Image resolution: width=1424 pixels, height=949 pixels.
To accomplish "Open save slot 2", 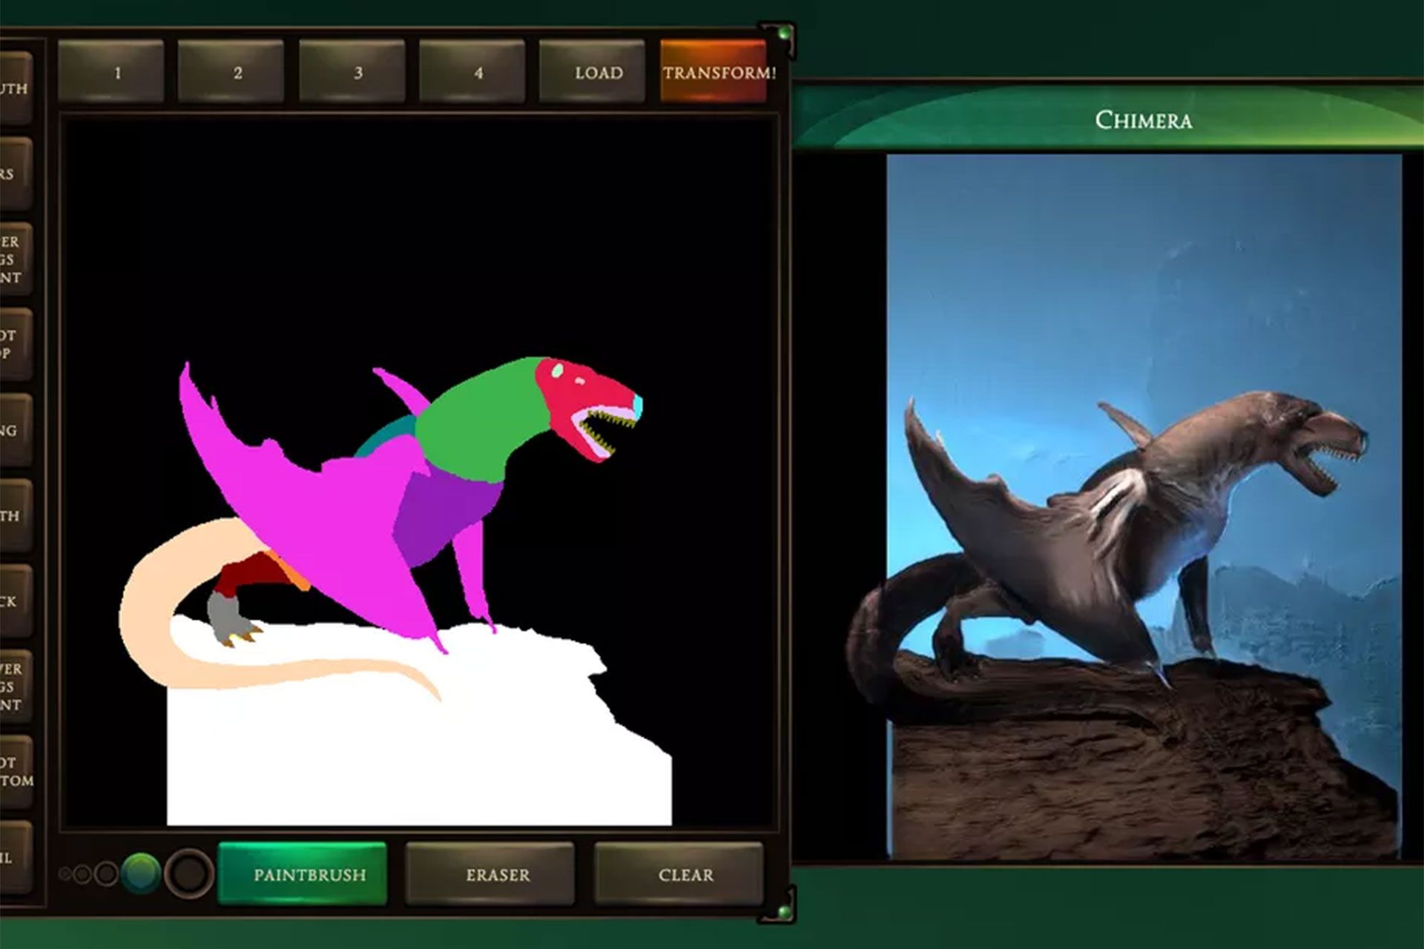I will [x=231, y=73].
